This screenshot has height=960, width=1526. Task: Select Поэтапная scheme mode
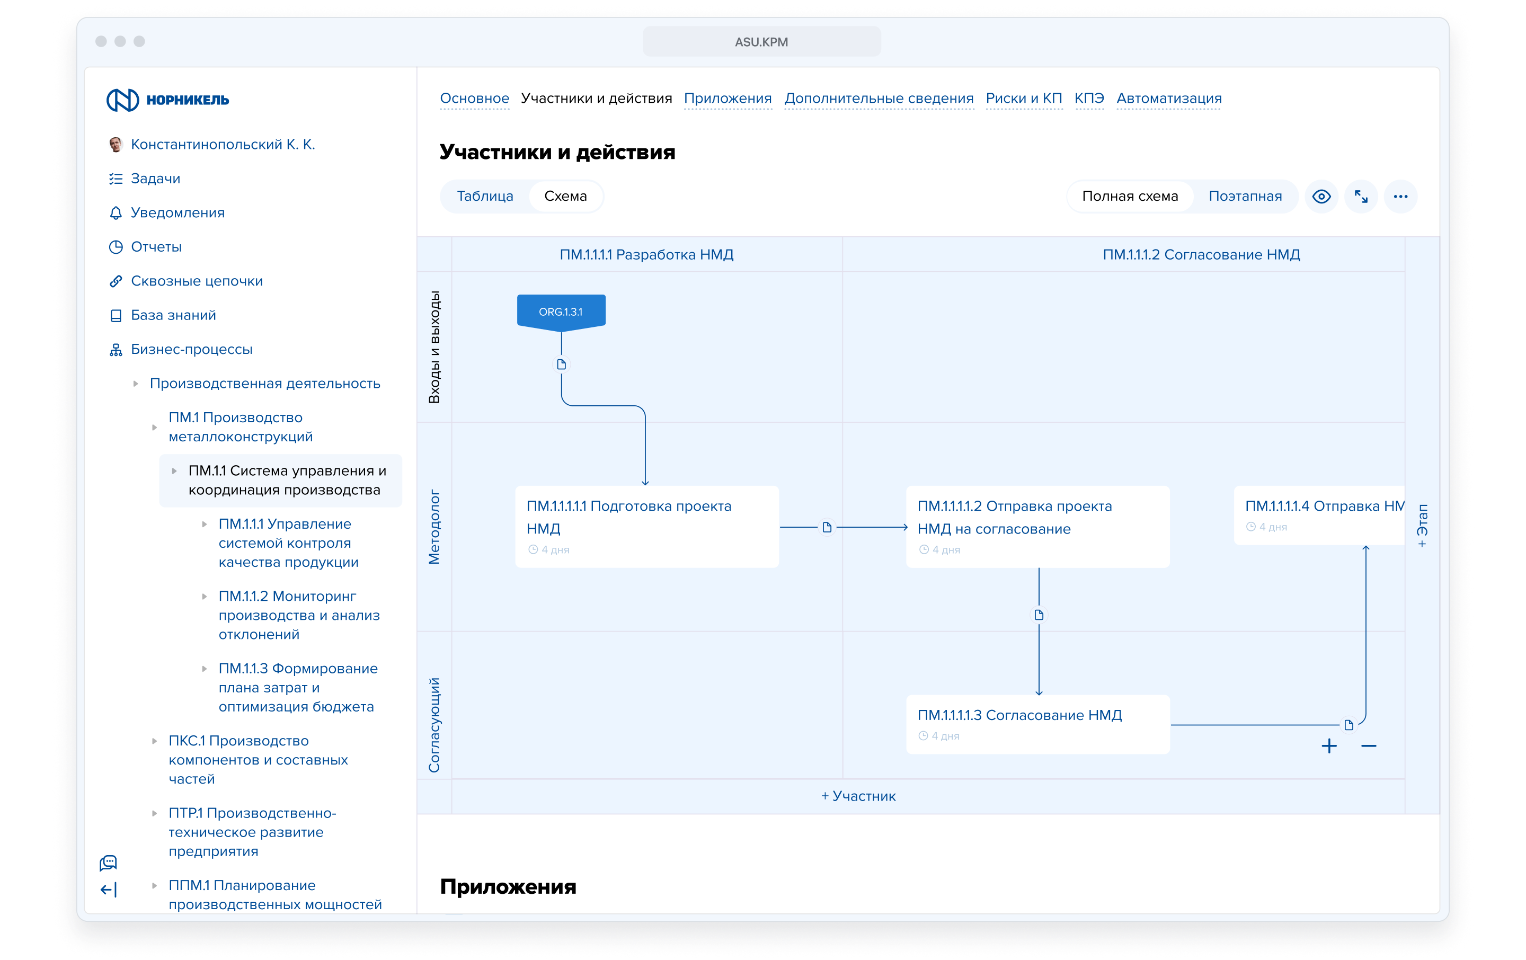pos(1245,197)
